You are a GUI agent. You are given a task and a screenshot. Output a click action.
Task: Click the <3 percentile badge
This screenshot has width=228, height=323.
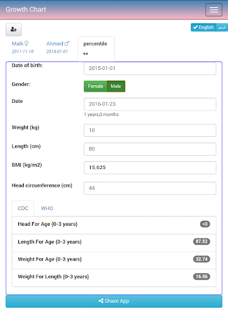pyautogui.click(x=205, y=224)
